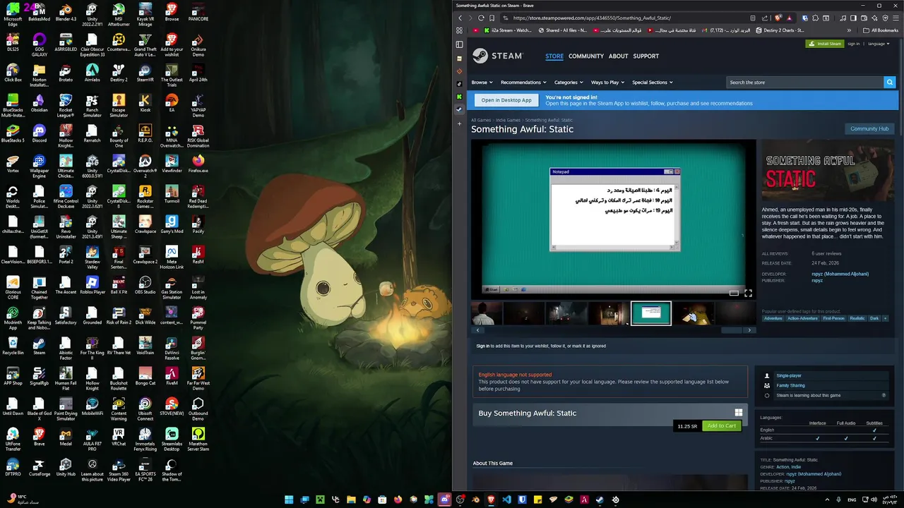Expand more tags with plus button

885,318
